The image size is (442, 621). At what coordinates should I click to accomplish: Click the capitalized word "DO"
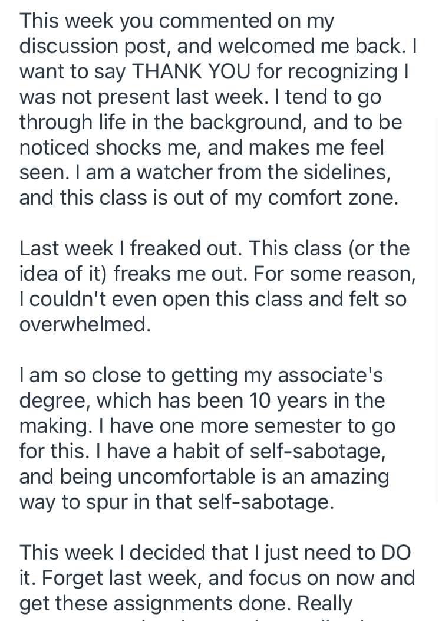(395, 553)
